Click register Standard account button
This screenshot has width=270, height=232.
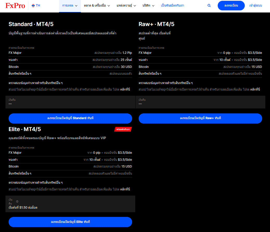pyautogui.click(x=70, y=118)
